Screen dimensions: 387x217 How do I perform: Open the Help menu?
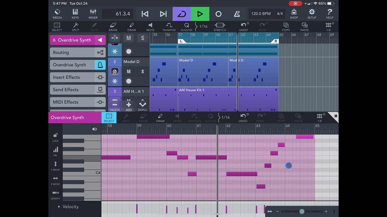click(x=330, y=14)
